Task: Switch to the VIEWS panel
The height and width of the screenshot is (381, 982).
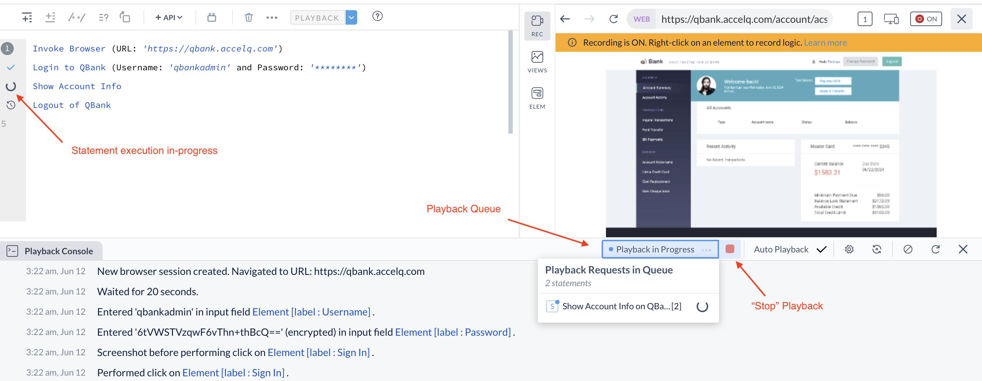Action: pyautogui.click(x=537, y=62)
